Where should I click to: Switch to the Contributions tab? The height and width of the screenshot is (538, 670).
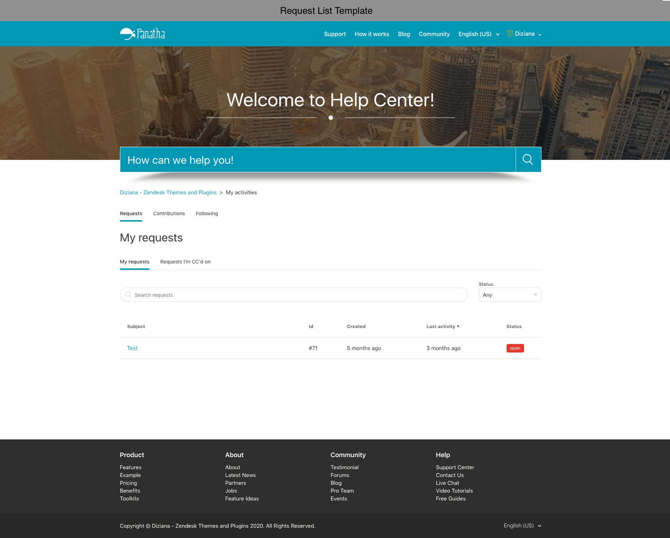(169, 213)
